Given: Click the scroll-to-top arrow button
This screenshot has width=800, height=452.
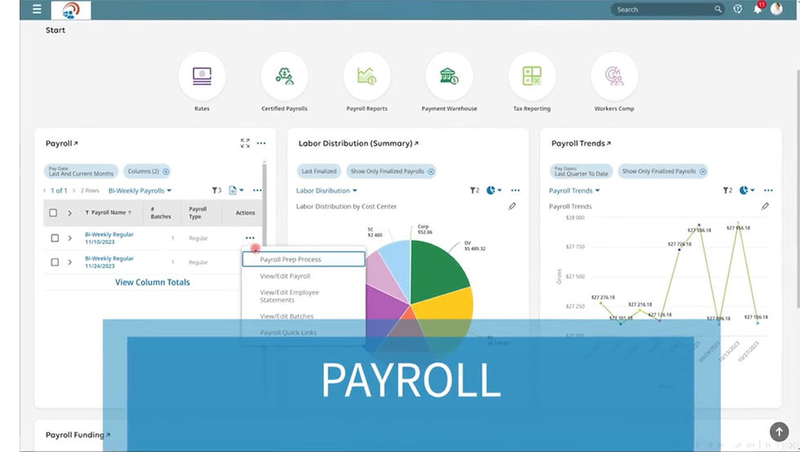Looking at the screenshot, I should coord(779,432).
